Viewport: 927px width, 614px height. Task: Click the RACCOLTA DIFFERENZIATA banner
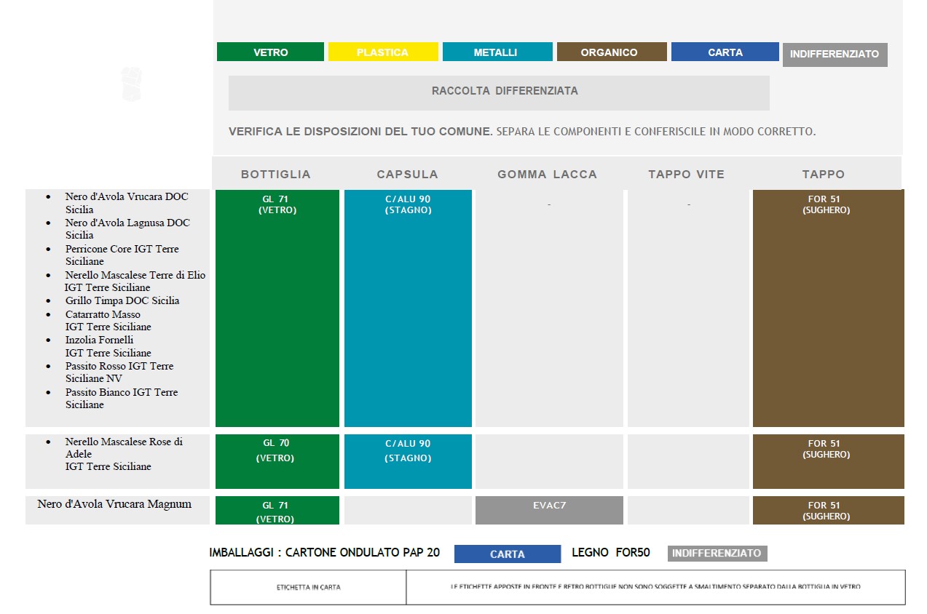(499, 92)
